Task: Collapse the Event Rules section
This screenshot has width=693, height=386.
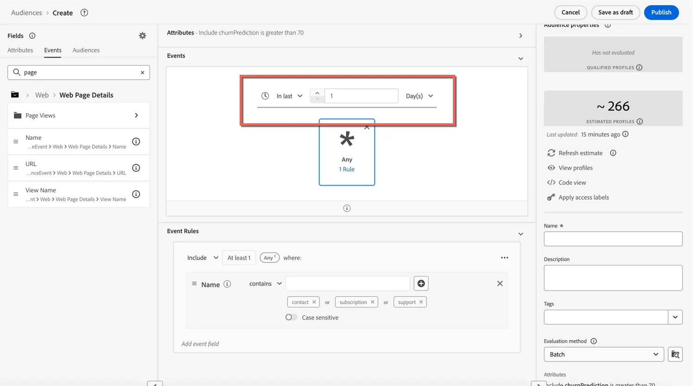Action: (x=520, y=234)
